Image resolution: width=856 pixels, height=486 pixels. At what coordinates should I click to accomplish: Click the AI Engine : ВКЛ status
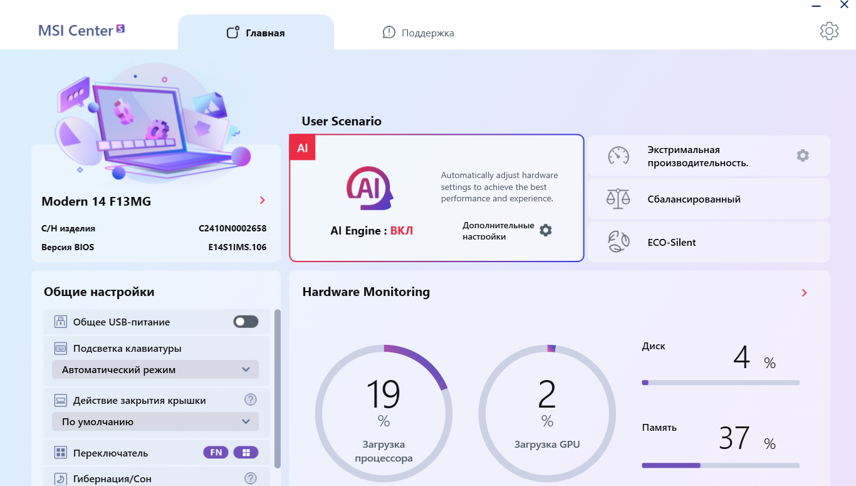(x=372, y=231)
